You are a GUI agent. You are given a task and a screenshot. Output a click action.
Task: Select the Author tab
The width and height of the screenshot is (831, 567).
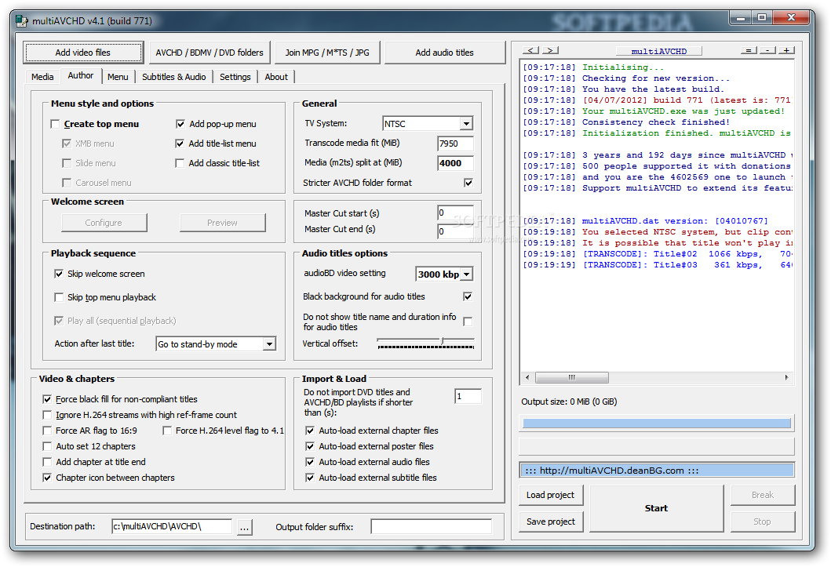tap(81, 76)
